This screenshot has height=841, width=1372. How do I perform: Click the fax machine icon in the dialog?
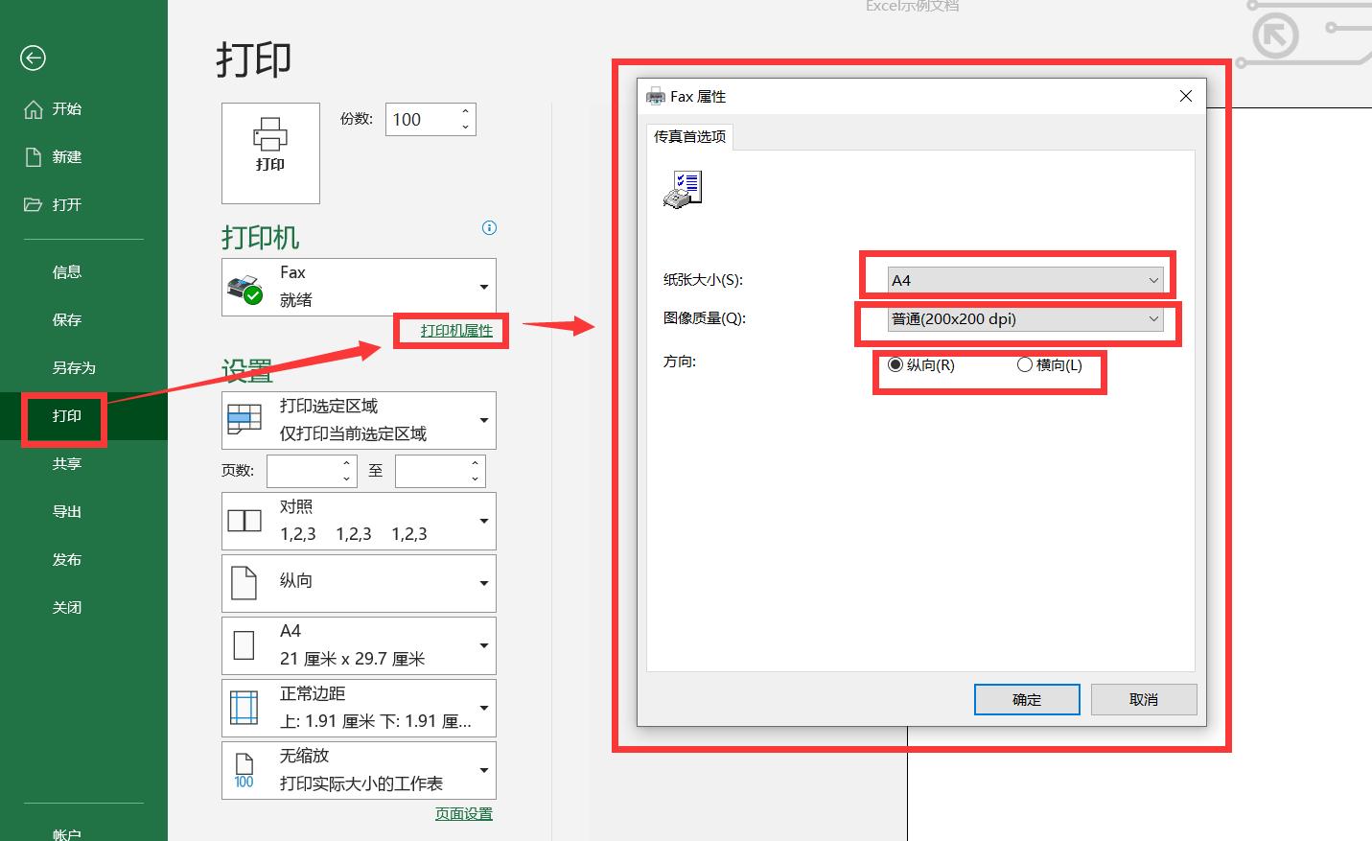click(x=682, y=188)
